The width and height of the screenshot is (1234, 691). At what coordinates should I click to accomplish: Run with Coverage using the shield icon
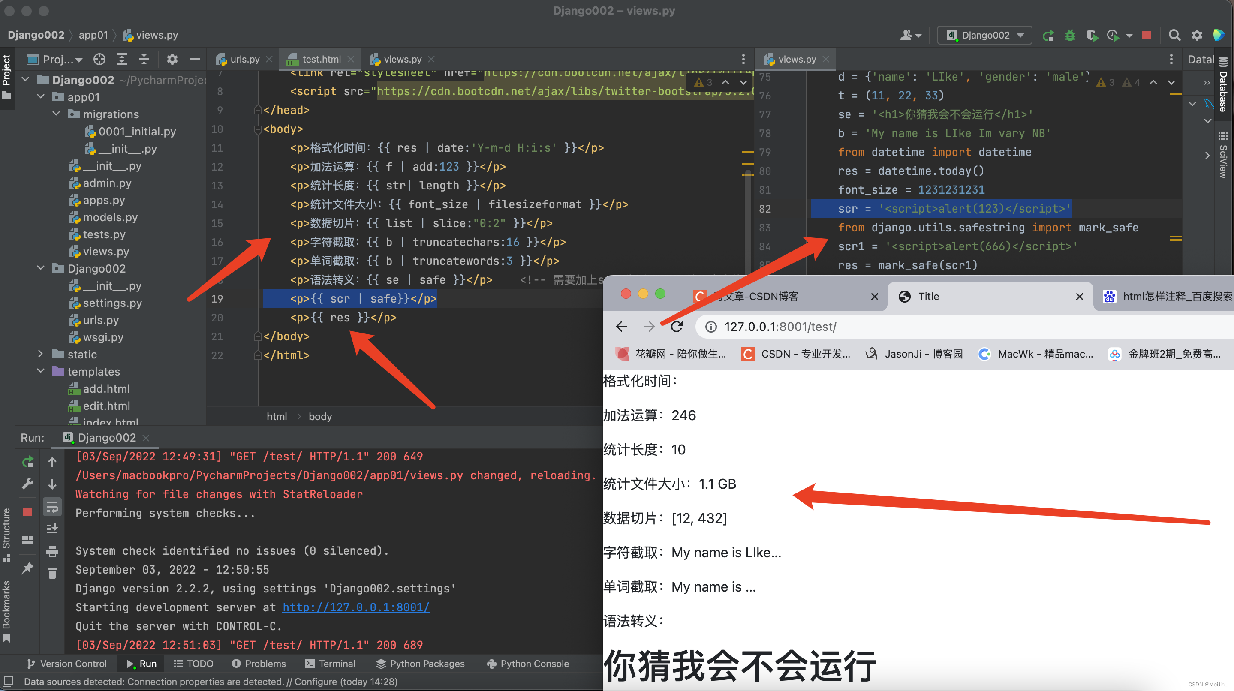(x=1093, y=35)
